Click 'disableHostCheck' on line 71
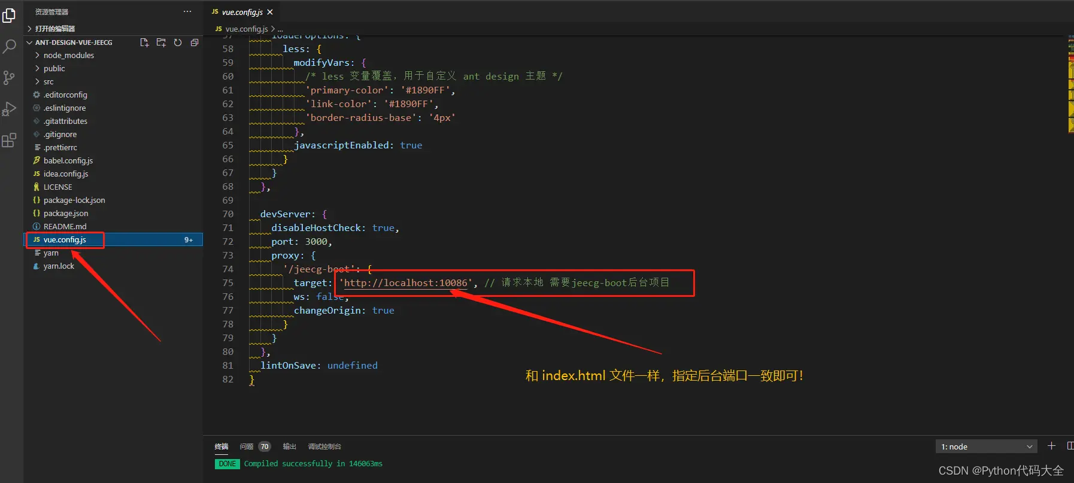The height and width of the screenshot is (483, 1074). (316, 228)
